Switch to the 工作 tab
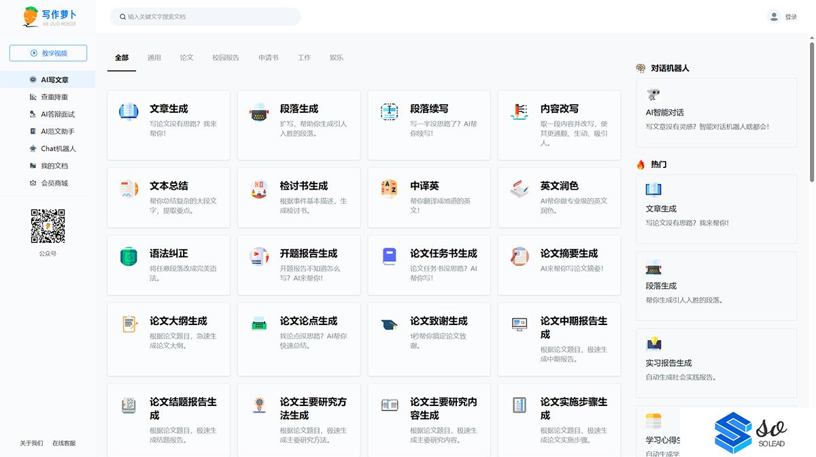816x457 pixels. click(304, 58)
